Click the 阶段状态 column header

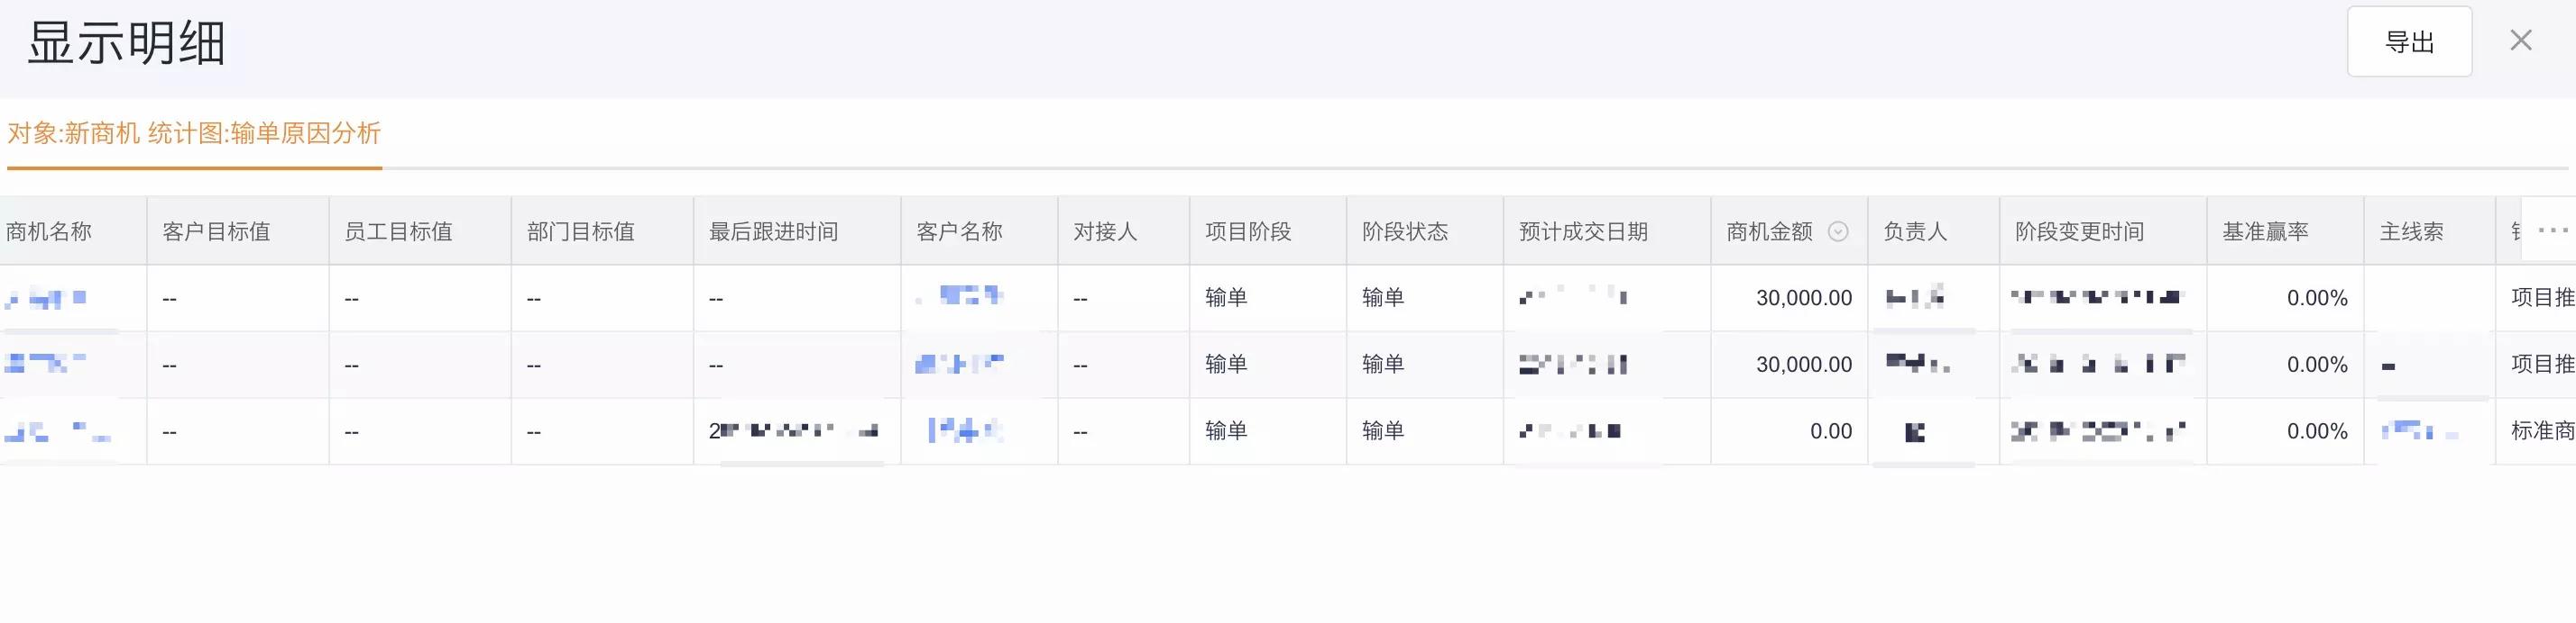pos(1405,231)
